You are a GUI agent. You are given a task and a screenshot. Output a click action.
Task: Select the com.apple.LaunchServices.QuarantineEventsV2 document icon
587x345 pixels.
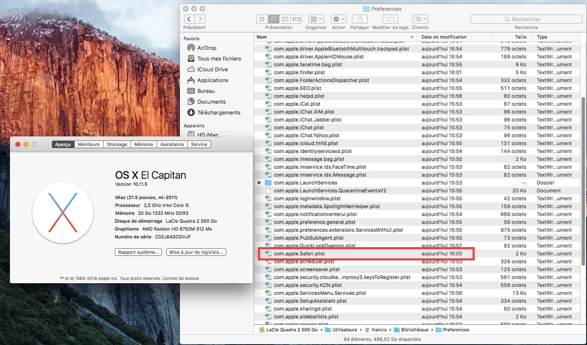pyautogui.click(x=268, y=191)
